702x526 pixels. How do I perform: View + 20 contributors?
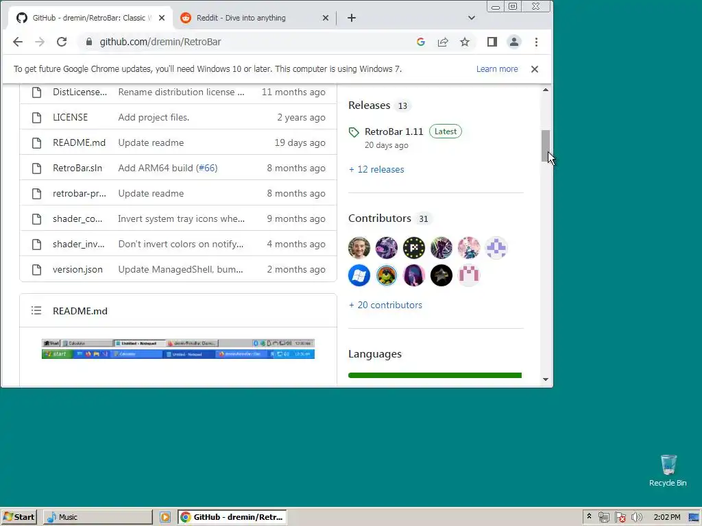pyautogui.click(x=385, y=305)
